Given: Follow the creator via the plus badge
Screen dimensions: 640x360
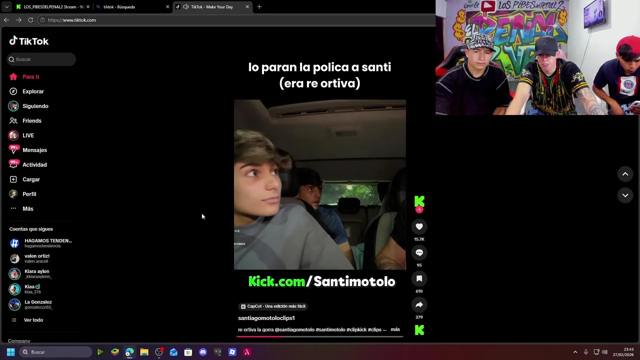Looking at the screenshot, I should pyautogui.click(x=419, y=209).
